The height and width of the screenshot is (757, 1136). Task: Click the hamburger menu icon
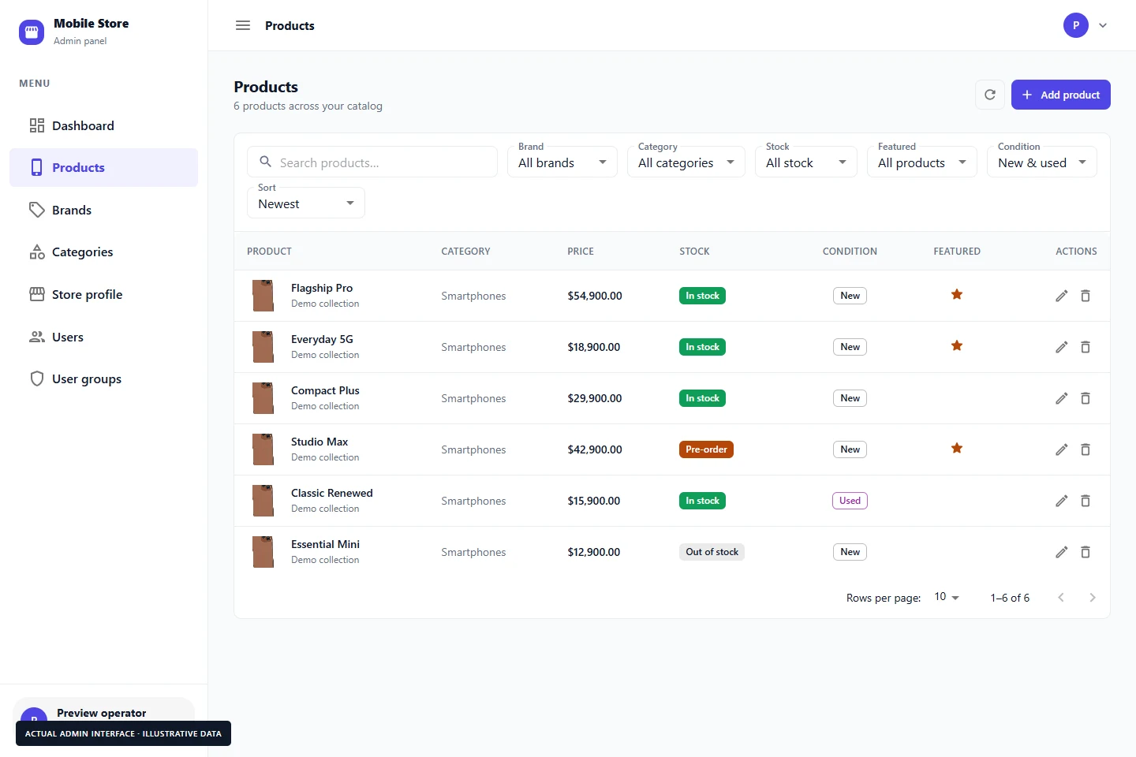click(243, 25)
